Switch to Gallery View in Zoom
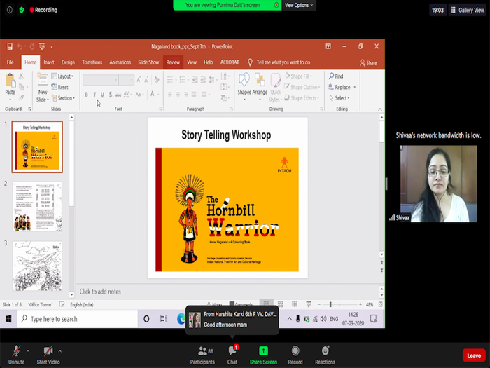 (x=467, y=10)
